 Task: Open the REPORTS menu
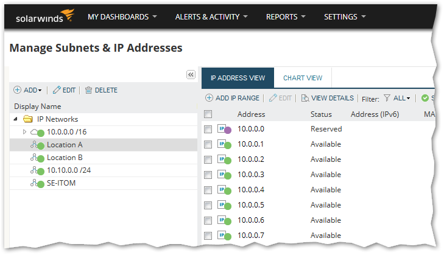tap(286, 17)
